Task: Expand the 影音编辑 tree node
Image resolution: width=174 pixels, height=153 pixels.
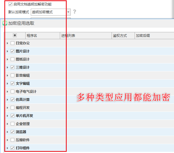Action: (x=7, y=75)
